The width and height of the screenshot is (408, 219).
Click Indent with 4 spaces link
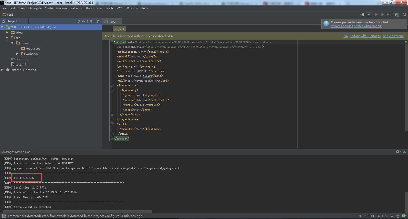click(365, 36)
